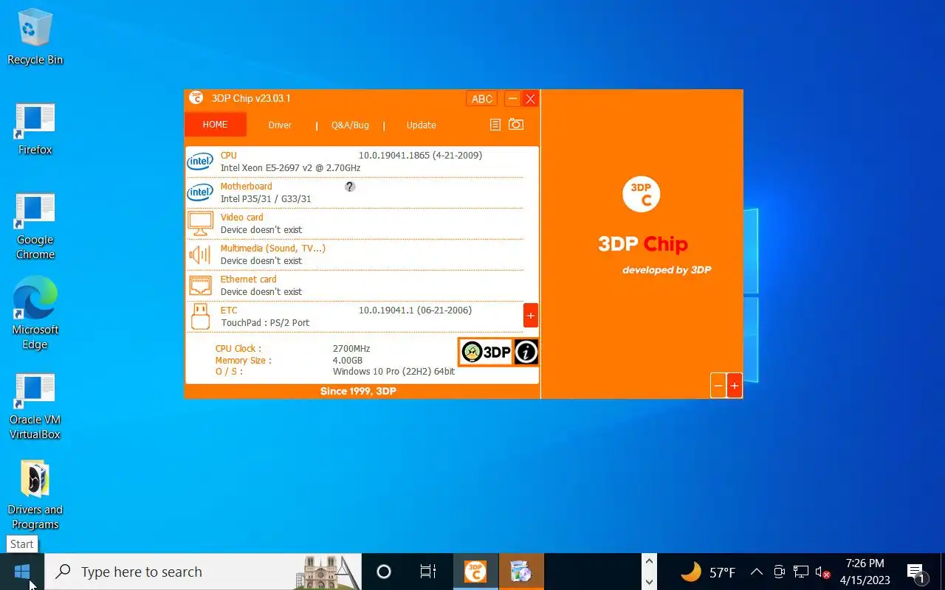Image resolution: width=945 pixels, height=590 pixels.
Task: Select the '2700MHz' CPU clock value
Action: coord(351,349)
